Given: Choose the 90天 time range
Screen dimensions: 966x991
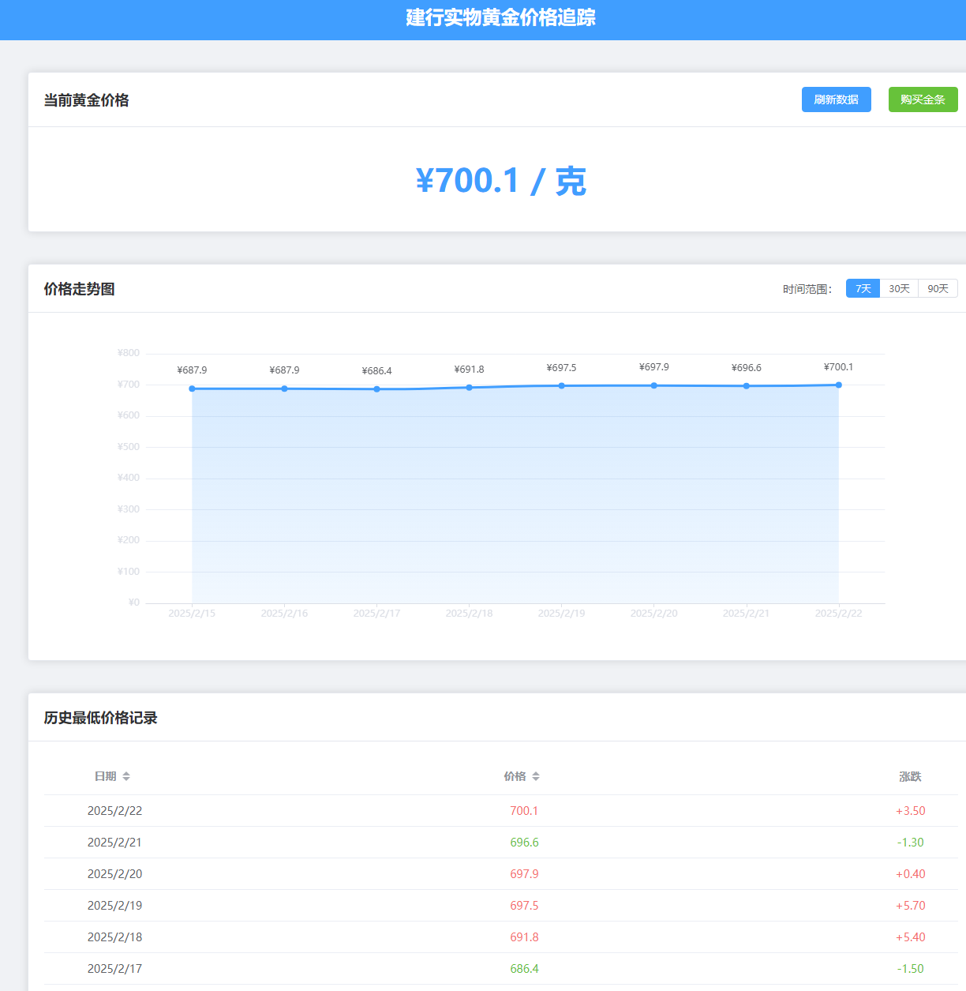Looking at the screenshot, I should click(938, 288).
